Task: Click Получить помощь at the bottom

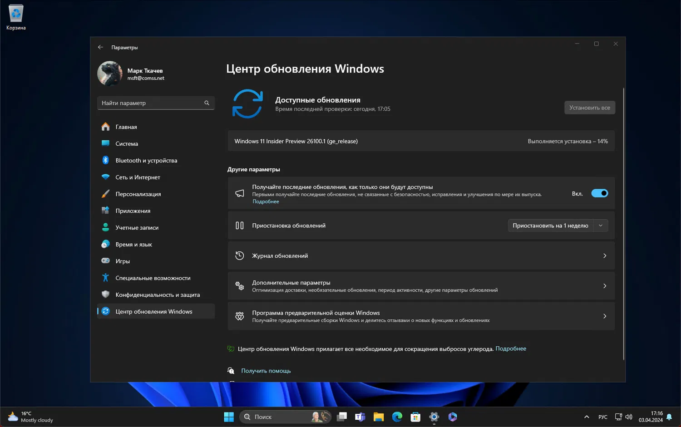Action: 266,370
